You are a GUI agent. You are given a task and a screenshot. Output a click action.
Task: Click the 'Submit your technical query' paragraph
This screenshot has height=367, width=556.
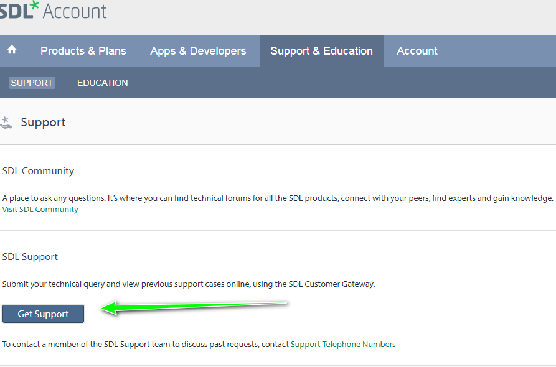[189, 284]
